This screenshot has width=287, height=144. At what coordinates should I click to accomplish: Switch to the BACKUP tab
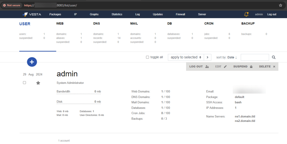pos(248,24)
